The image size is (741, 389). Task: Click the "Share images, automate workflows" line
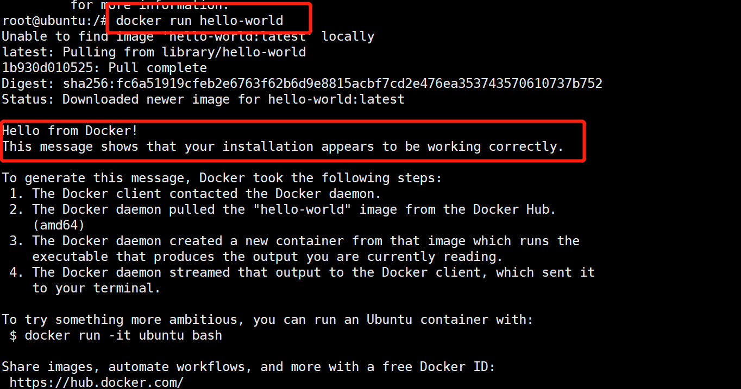point(248,367)
